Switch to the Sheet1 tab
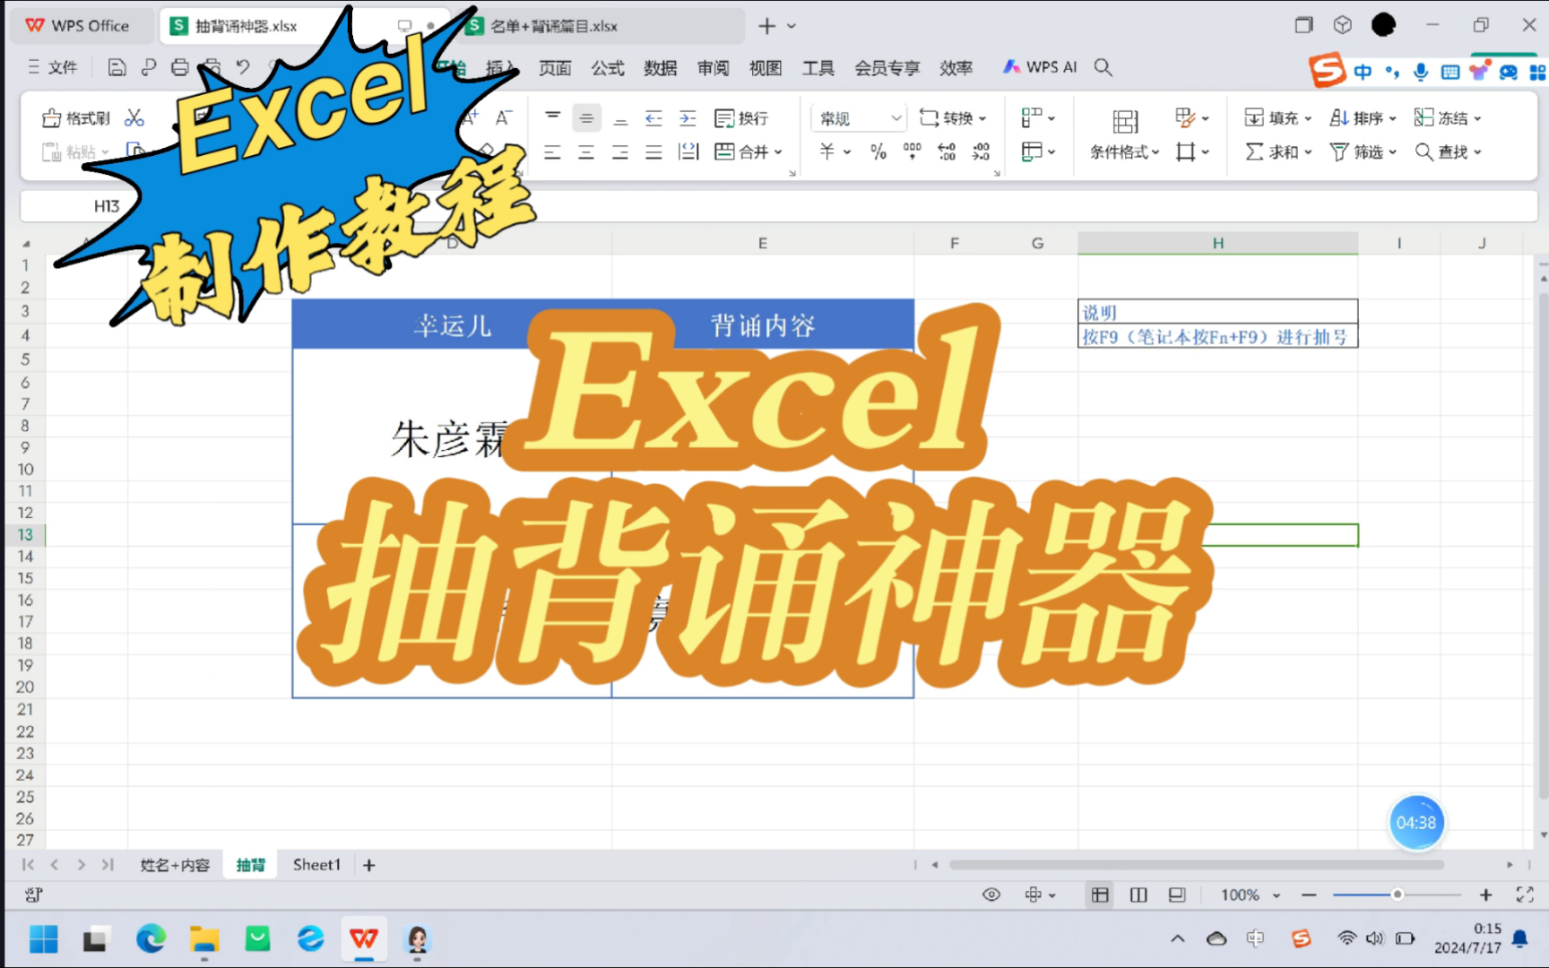The width and height of the screenshot is (1549, 968). point(316,864)
